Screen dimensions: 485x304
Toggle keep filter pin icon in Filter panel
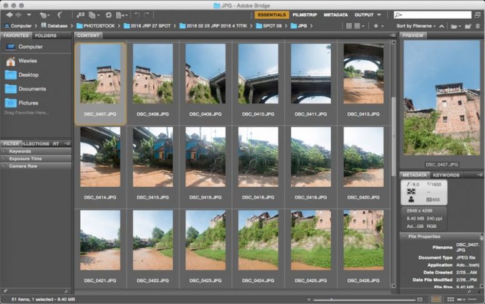(5, 291)
